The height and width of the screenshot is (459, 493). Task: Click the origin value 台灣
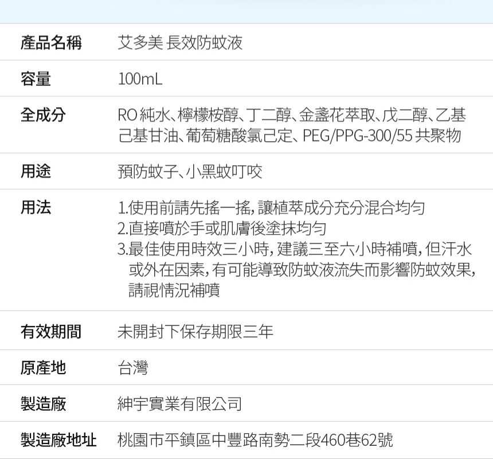(x=132, y=368)
